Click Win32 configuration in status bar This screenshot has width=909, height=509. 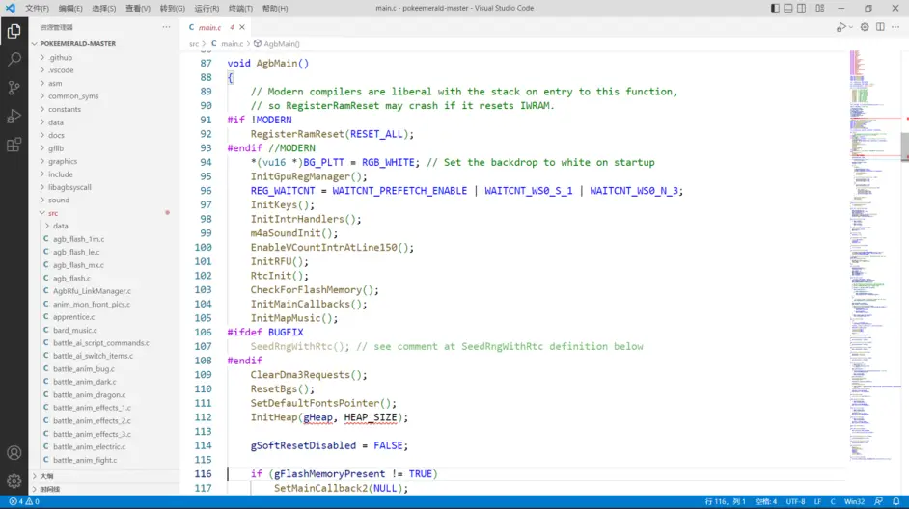tap(854, 501)
